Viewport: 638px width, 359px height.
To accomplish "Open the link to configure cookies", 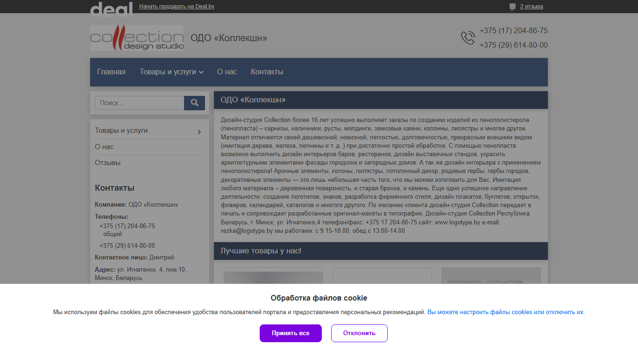I will click(x=506, y=312).
